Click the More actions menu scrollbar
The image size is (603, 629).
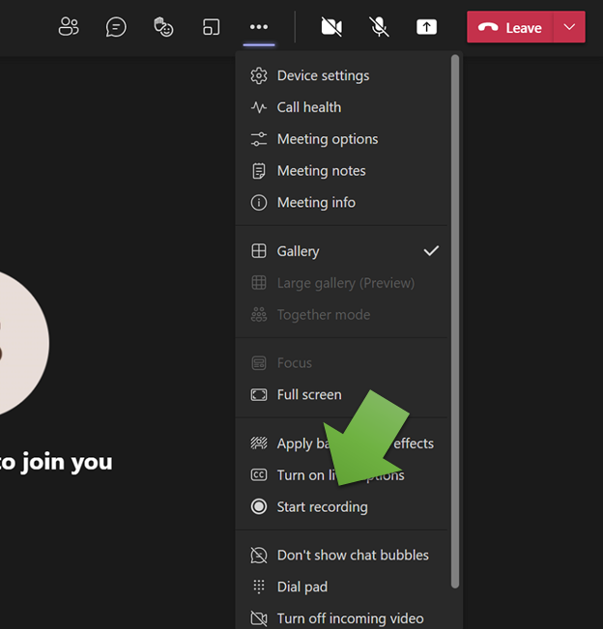[x=454, y=322]
